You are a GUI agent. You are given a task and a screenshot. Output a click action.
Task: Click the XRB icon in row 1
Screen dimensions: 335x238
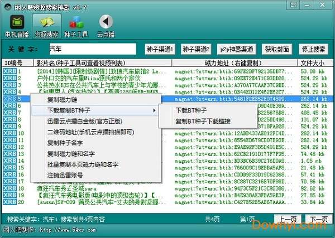click(x=9, y=71)
